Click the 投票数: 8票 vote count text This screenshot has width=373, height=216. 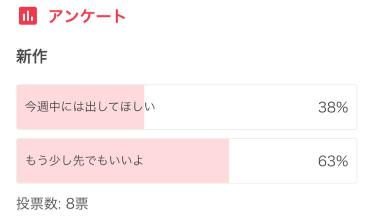(x=52, y=204)
